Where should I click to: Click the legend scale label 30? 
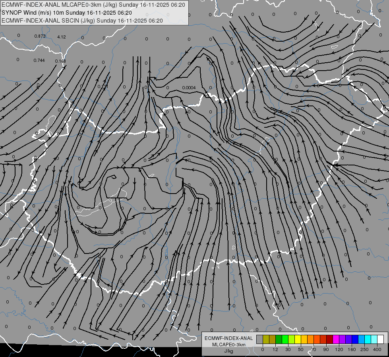[288, 349]
